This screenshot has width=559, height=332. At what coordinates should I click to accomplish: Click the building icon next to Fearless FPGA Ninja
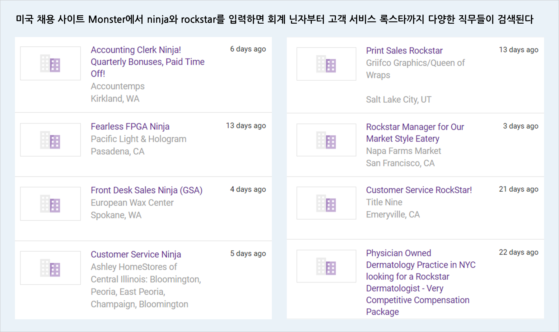pyautogui.click(x=50, y=140)
